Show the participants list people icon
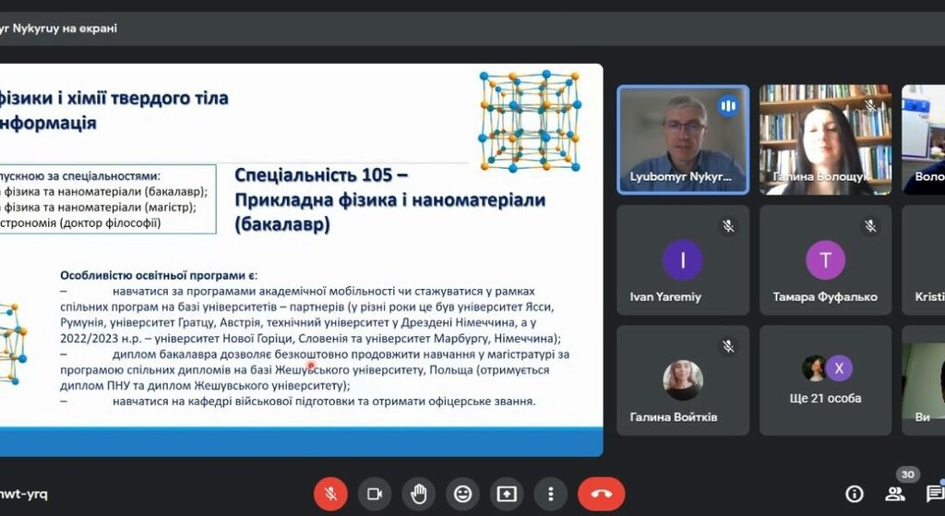The height and width of the screenshot is (516, 945). 894,494
